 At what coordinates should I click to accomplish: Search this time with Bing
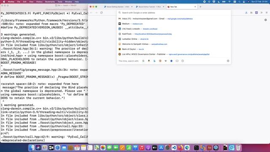[154, 61]
